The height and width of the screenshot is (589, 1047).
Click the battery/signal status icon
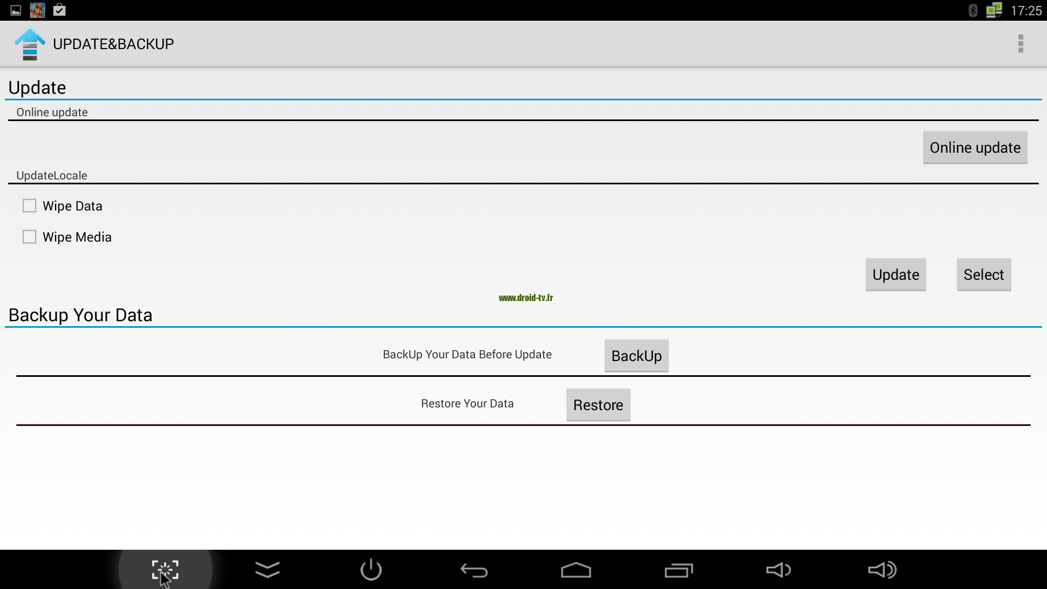[x=995, y=10]
